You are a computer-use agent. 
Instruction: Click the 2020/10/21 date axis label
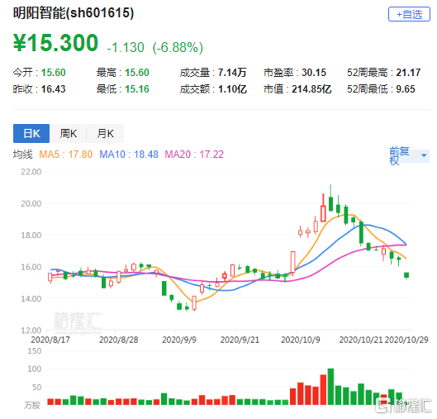coord(361,340)
